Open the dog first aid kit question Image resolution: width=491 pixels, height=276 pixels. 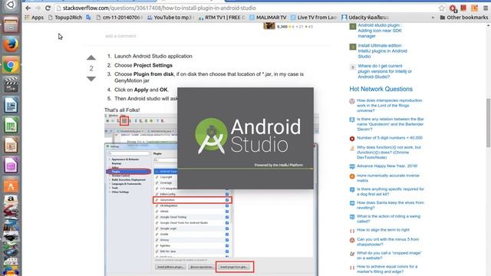(x=390, y=192)
